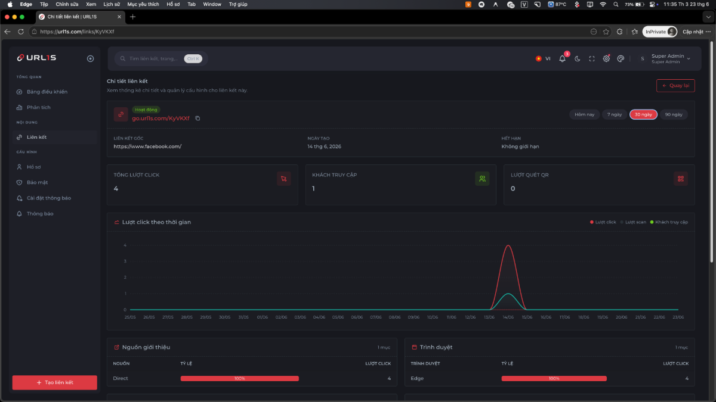Click the Trình duyệt panel icon
The image size is (716, 402).
(x=414, y=347)
